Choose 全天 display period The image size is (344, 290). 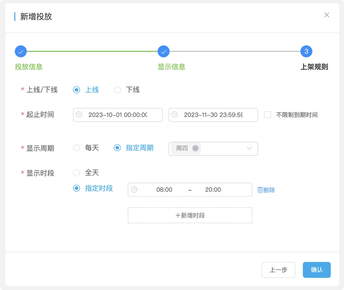click(77, 173)
